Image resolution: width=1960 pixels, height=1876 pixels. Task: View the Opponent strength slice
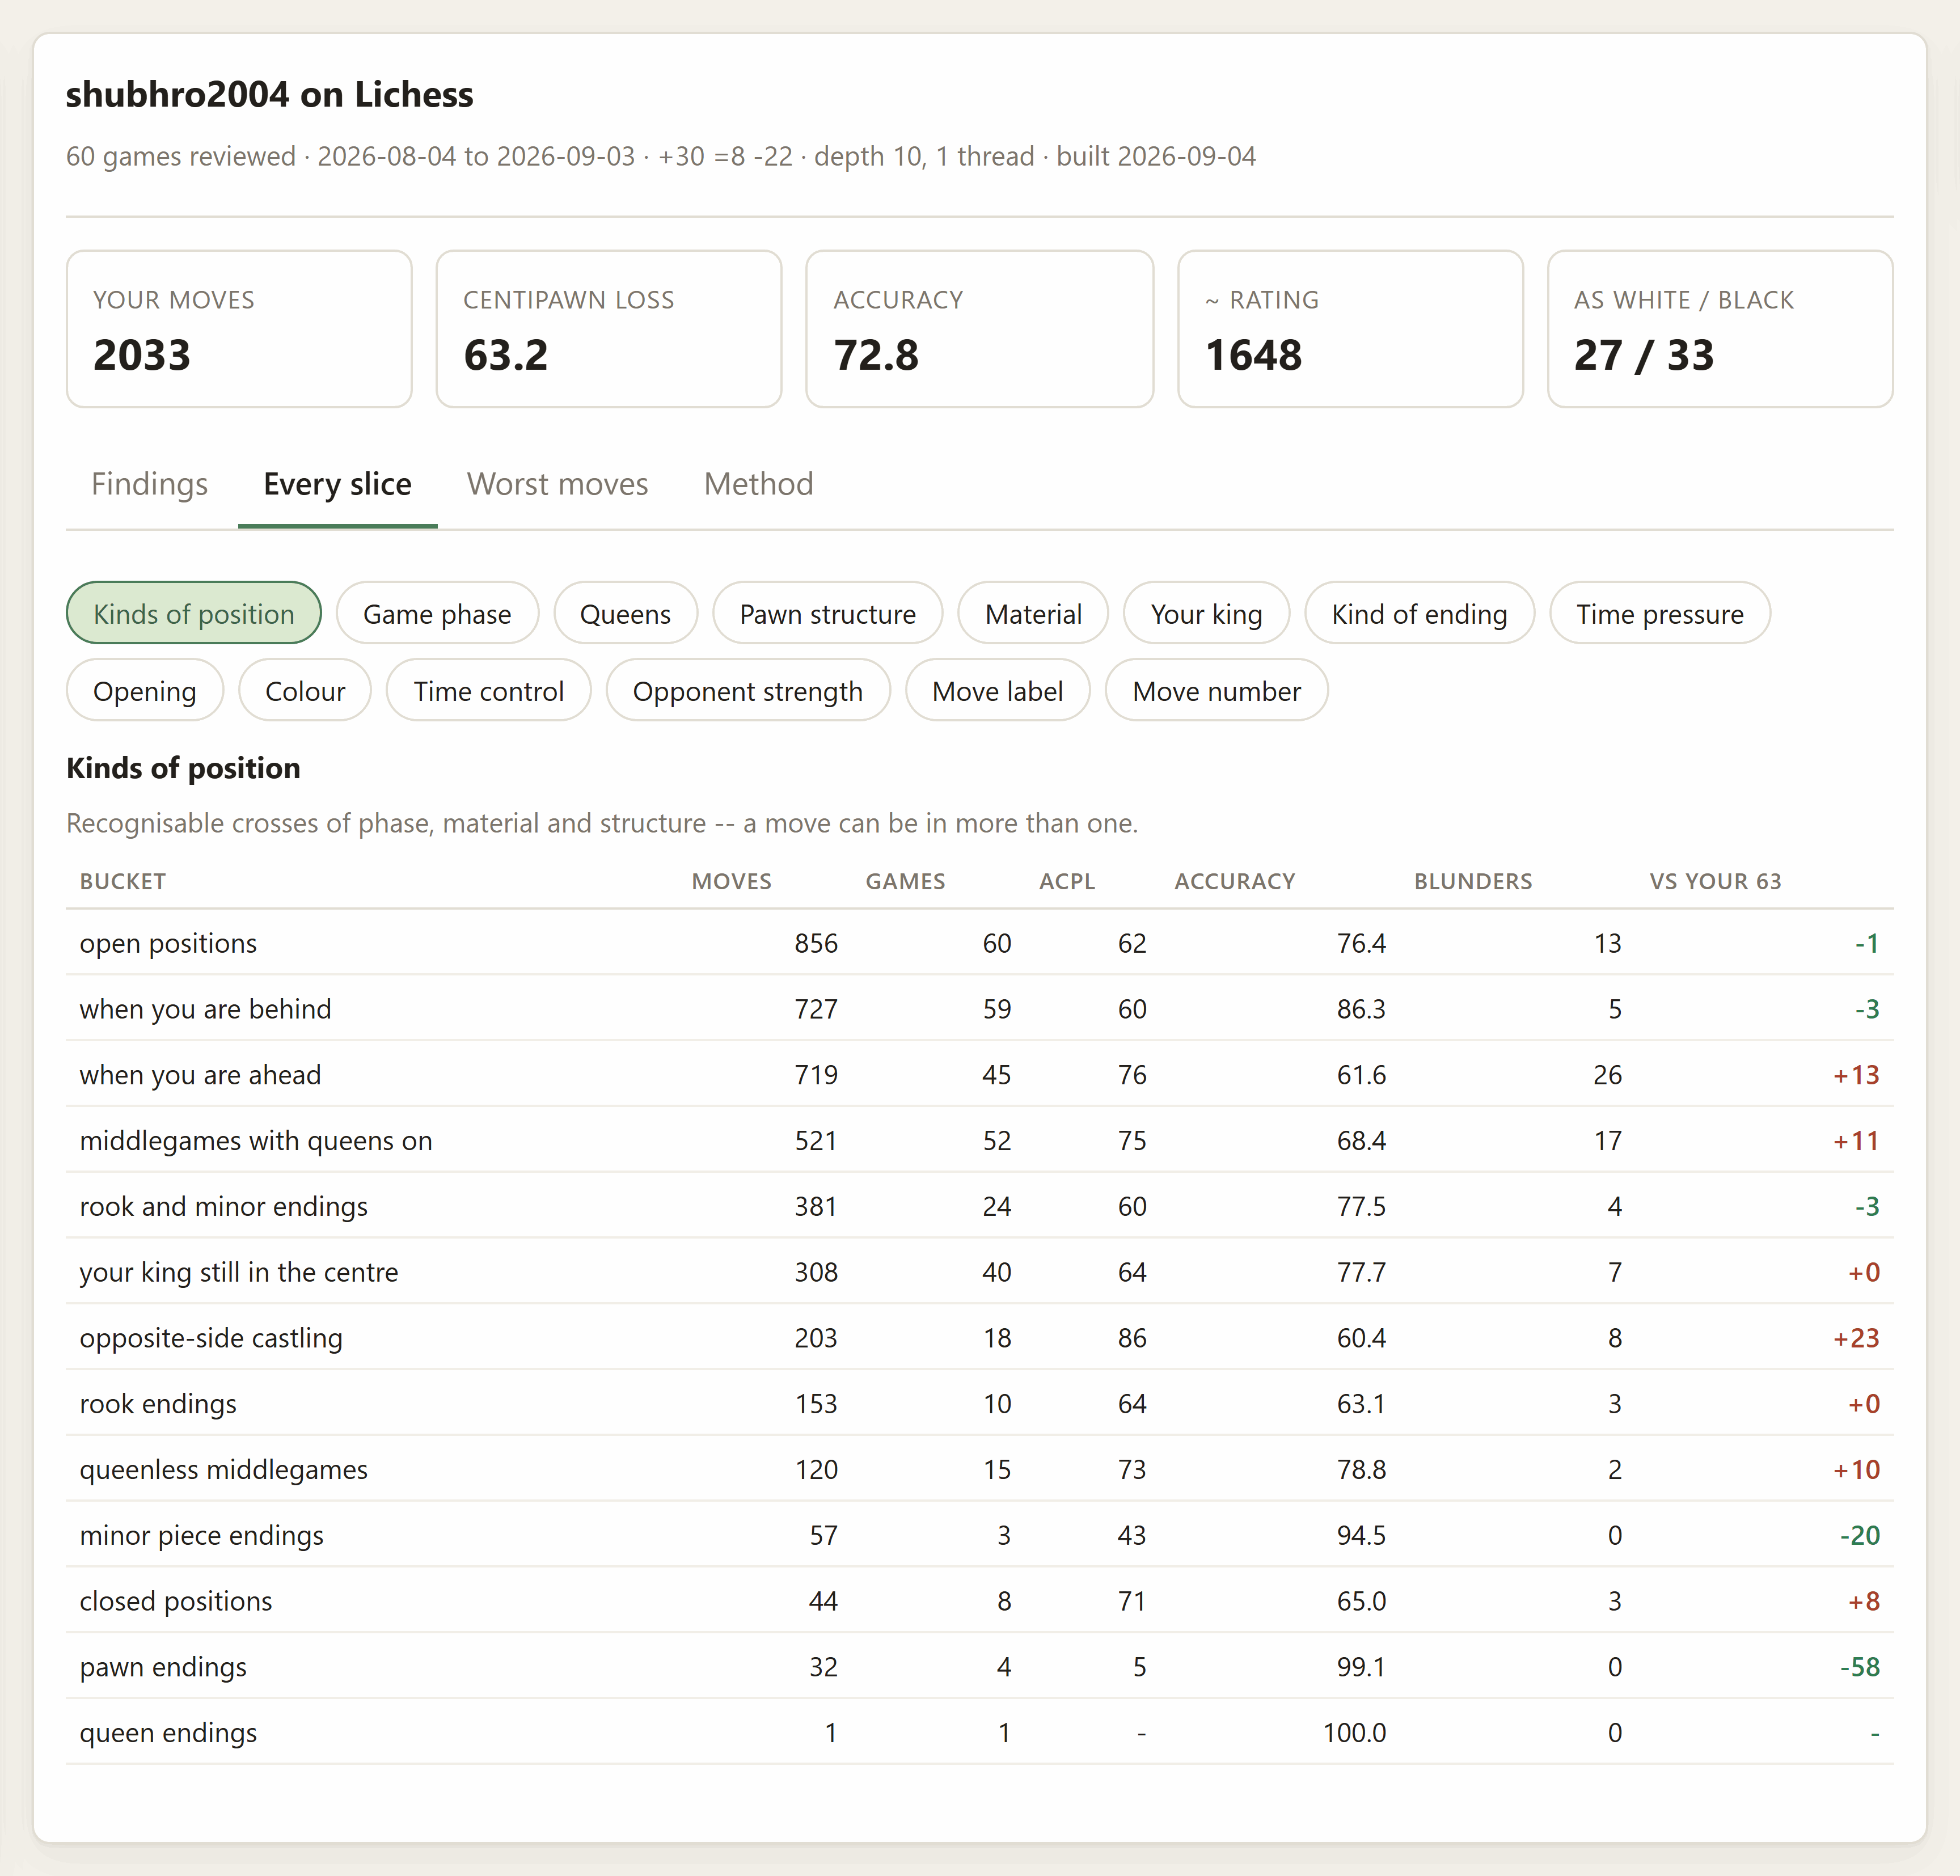(x=748, y=690)
